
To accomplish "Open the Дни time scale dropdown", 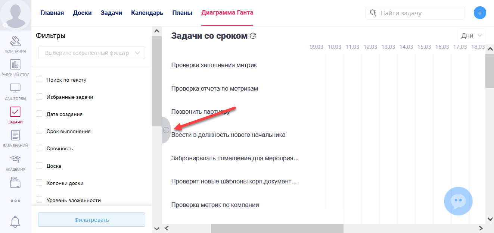I will (472, 35).
